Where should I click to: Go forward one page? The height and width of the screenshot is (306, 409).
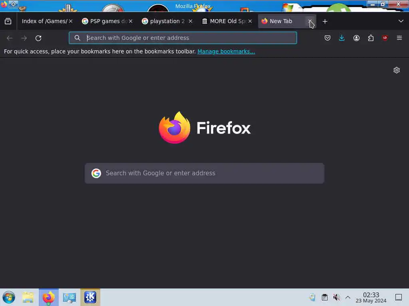tap(24, 38)
